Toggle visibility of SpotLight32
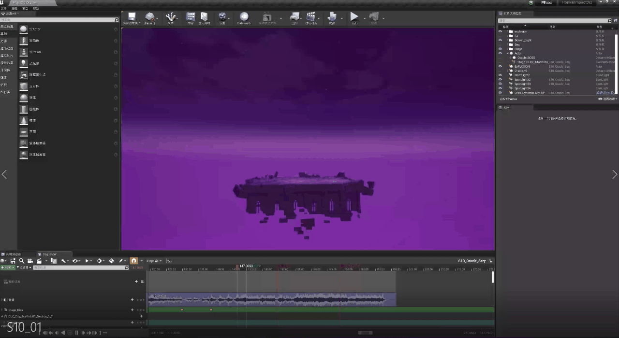619x338 pixels. click(x=500, y=79)
